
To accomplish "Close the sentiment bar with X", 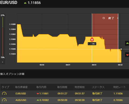I will coord(3,62).
